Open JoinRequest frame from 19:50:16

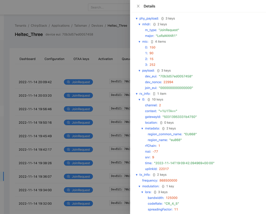tap(79, 122)
